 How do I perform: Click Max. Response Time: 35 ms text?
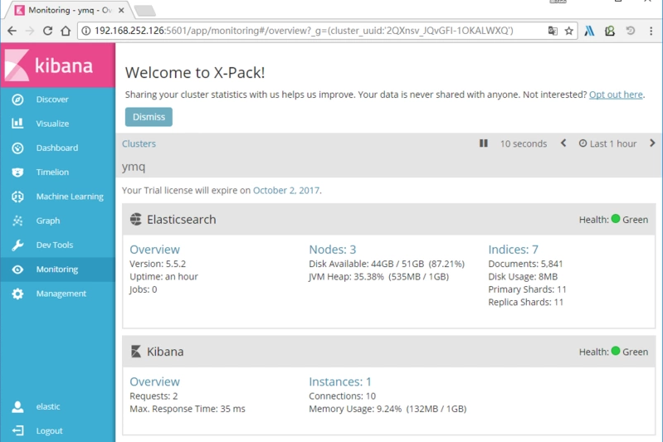coord(188,409)
